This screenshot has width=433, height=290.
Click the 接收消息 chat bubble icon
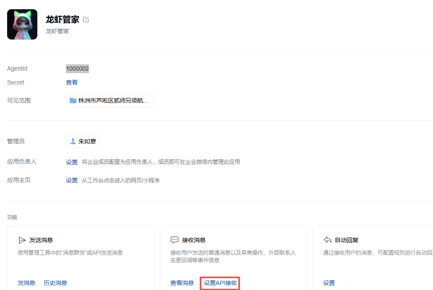coord(175,240)
